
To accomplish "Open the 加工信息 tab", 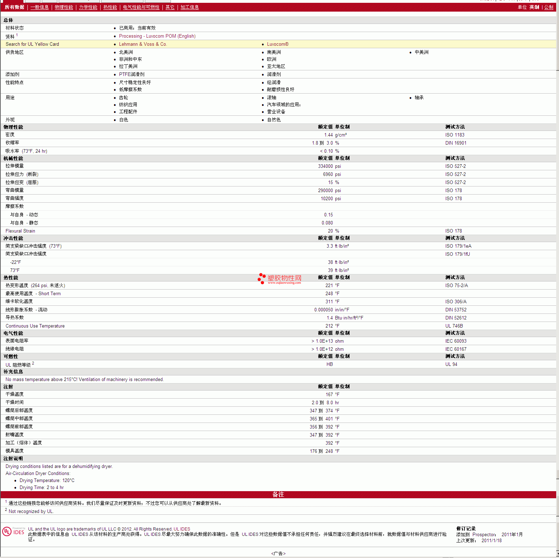I will click(189, 7).
